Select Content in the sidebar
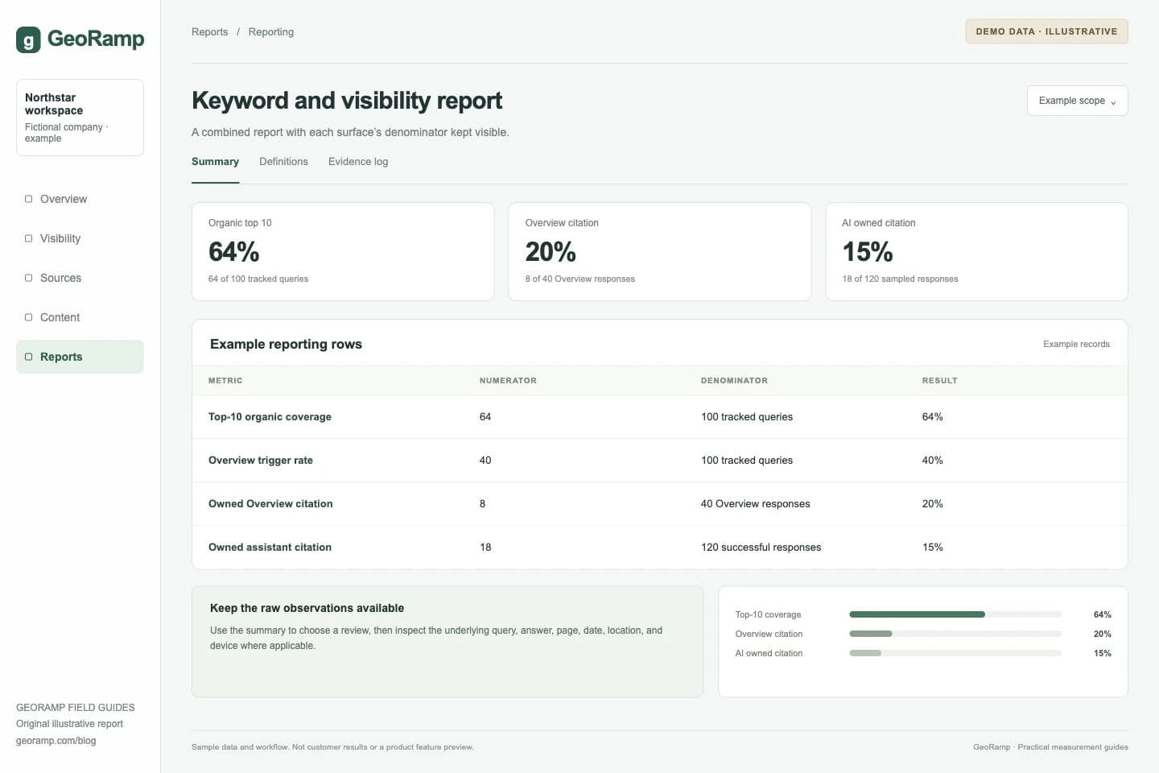This screenshot has height=773, width=1159. (x=80, y=317)
